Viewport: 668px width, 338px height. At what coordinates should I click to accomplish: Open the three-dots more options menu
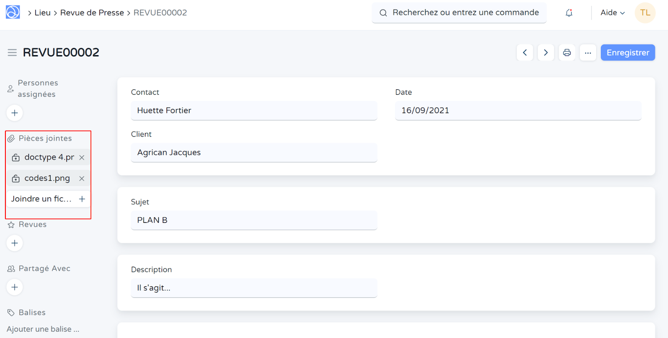tap(587, 53)
